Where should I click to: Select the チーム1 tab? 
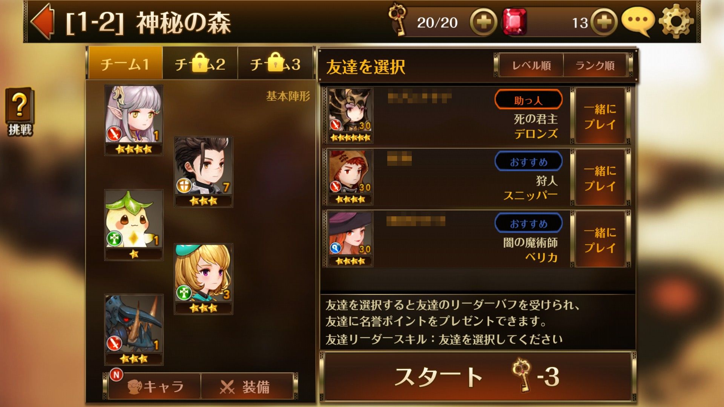[125, 63]
